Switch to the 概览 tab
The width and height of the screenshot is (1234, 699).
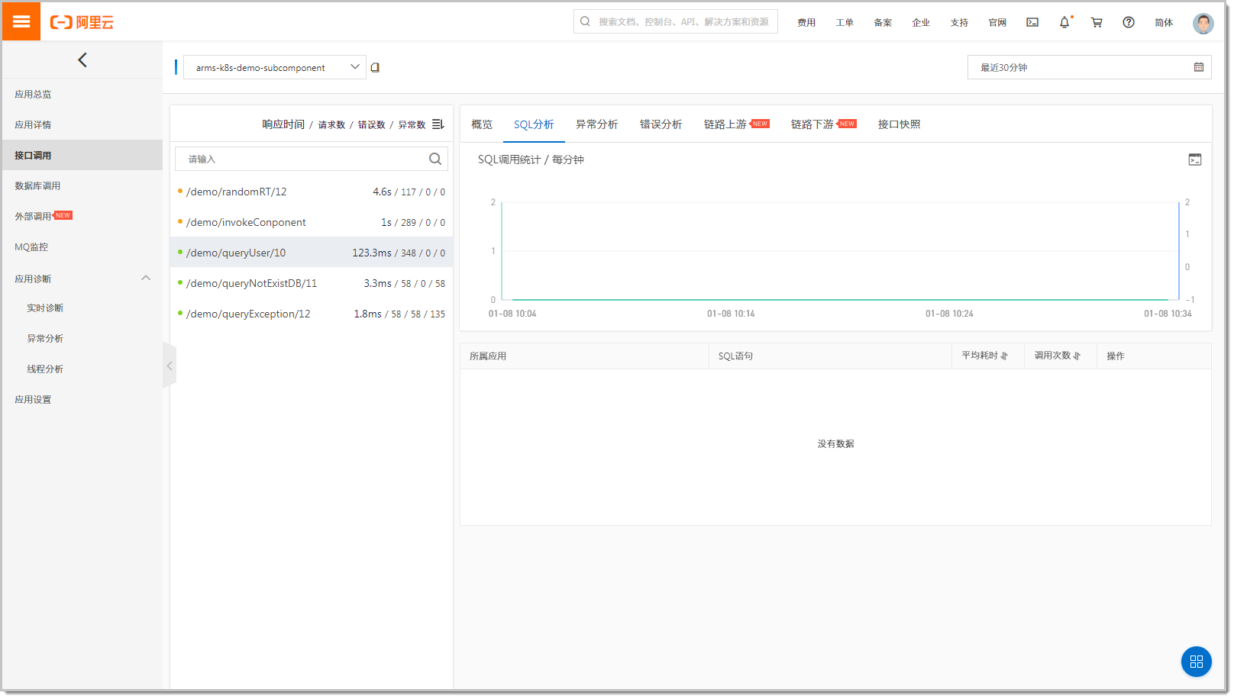point(482,124)
